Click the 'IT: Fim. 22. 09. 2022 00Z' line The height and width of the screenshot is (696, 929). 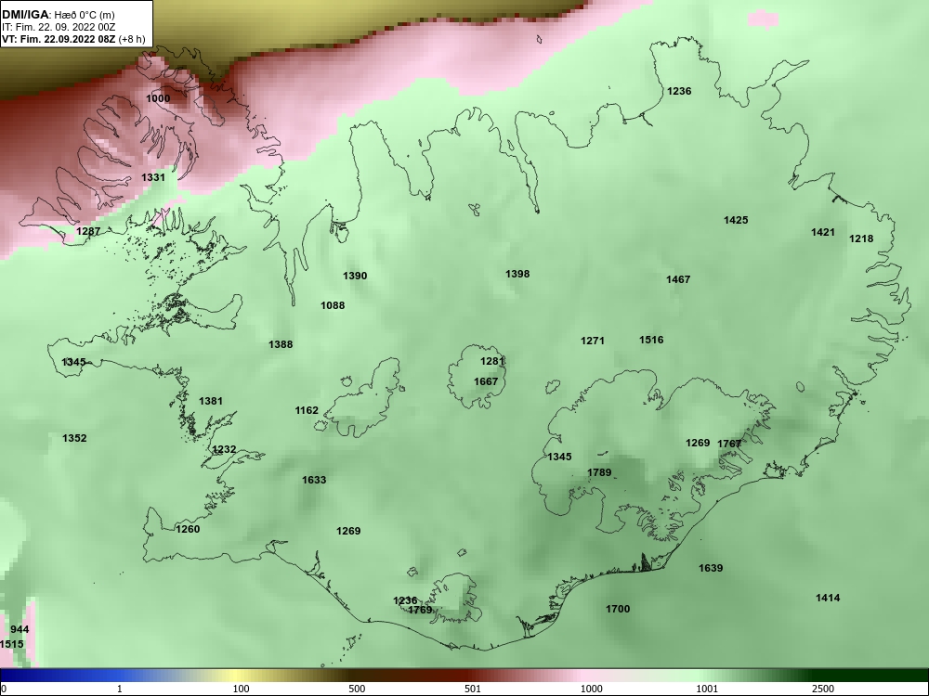[58, 27]
